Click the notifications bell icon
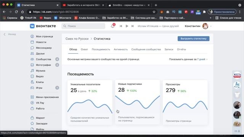Viewport: 244px width, 137px height. 113,26
